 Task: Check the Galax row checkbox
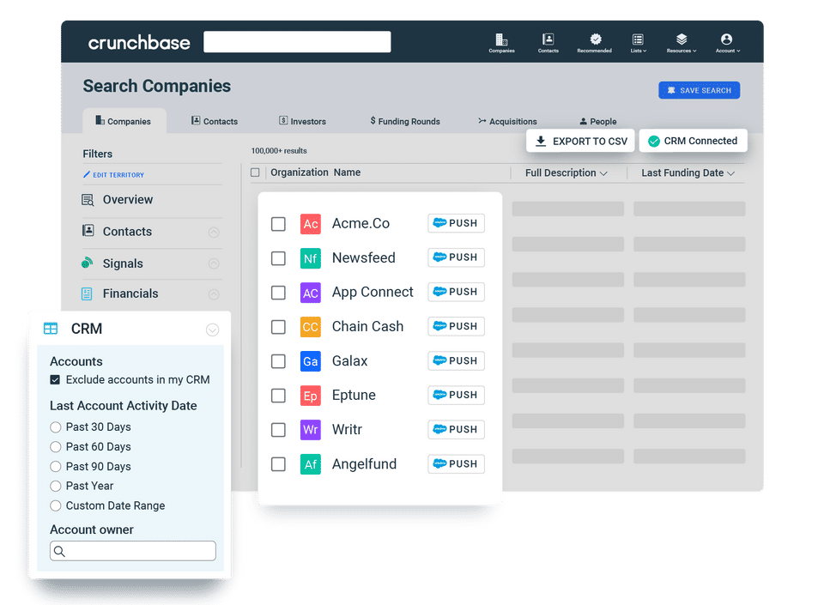pyautogui.click(x=278, y=361)
